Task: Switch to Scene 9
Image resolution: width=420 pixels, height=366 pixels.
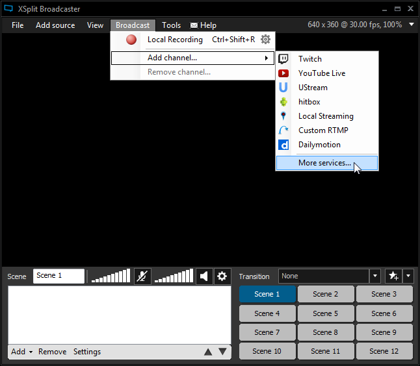Action: pyautogui.click(x=384, y=332)
